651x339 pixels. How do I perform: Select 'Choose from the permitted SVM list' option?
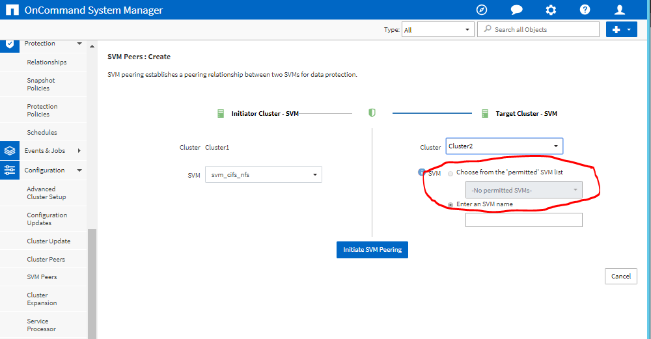pyautogui.click(x=450, y=173)
